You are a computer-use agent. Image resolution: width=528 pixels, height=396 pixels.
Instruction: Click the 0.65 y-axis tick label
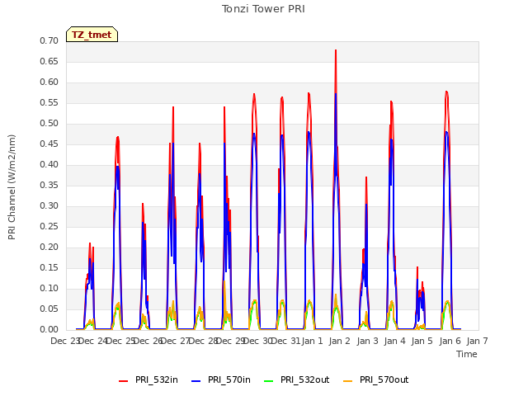pos(49,61)
